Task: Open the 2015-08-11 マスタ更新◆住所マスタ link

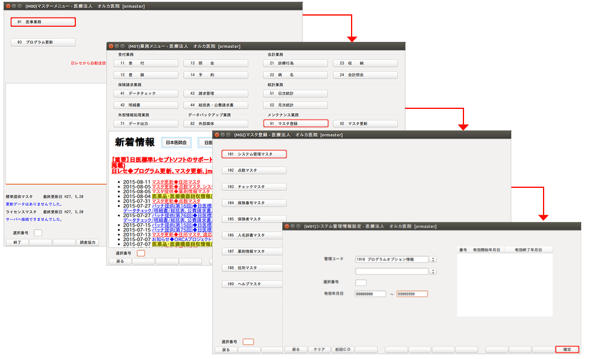Action: coord(176,182)
